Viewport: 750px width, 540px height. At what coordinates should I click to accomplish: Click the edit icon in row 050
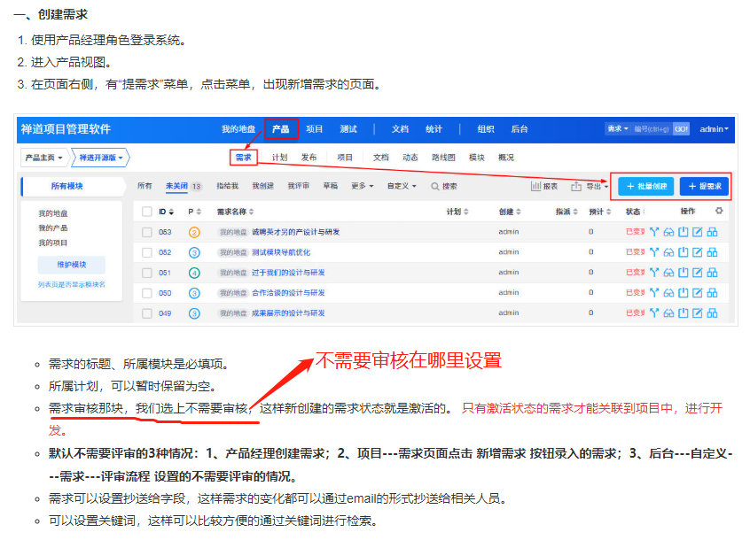(698, 293)
